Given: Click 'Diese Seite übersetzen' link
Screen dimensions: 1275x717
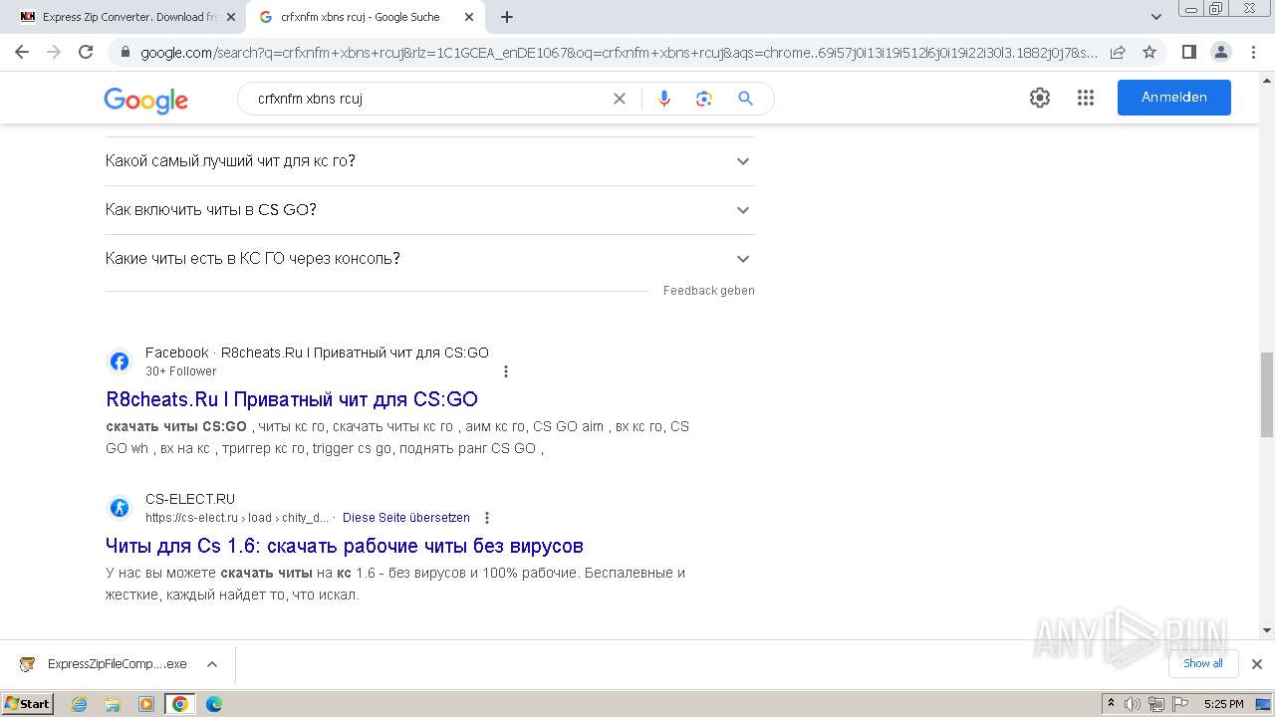Looking at the screenshot, I should pos(406,518).
